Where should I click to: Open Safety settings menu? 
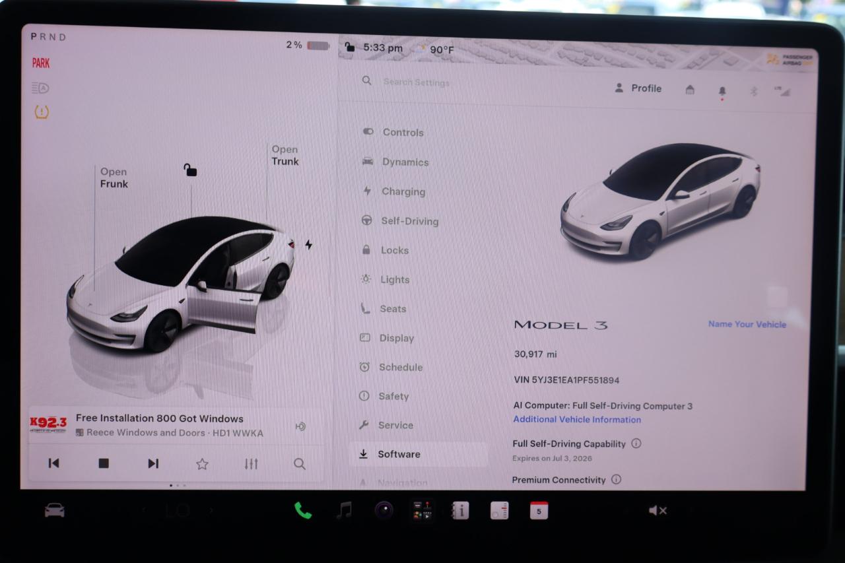click(x=384, y=396)
